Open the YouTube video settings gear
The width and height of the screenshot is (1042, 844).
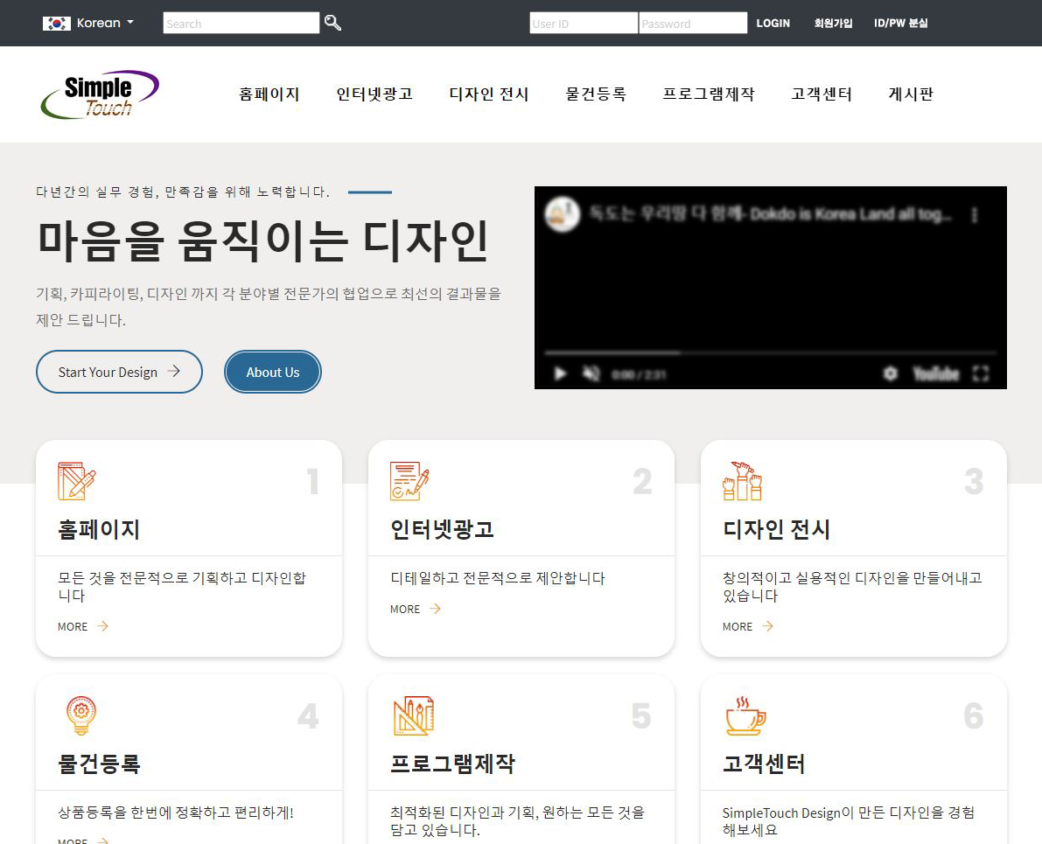click(x=890, y=373)
